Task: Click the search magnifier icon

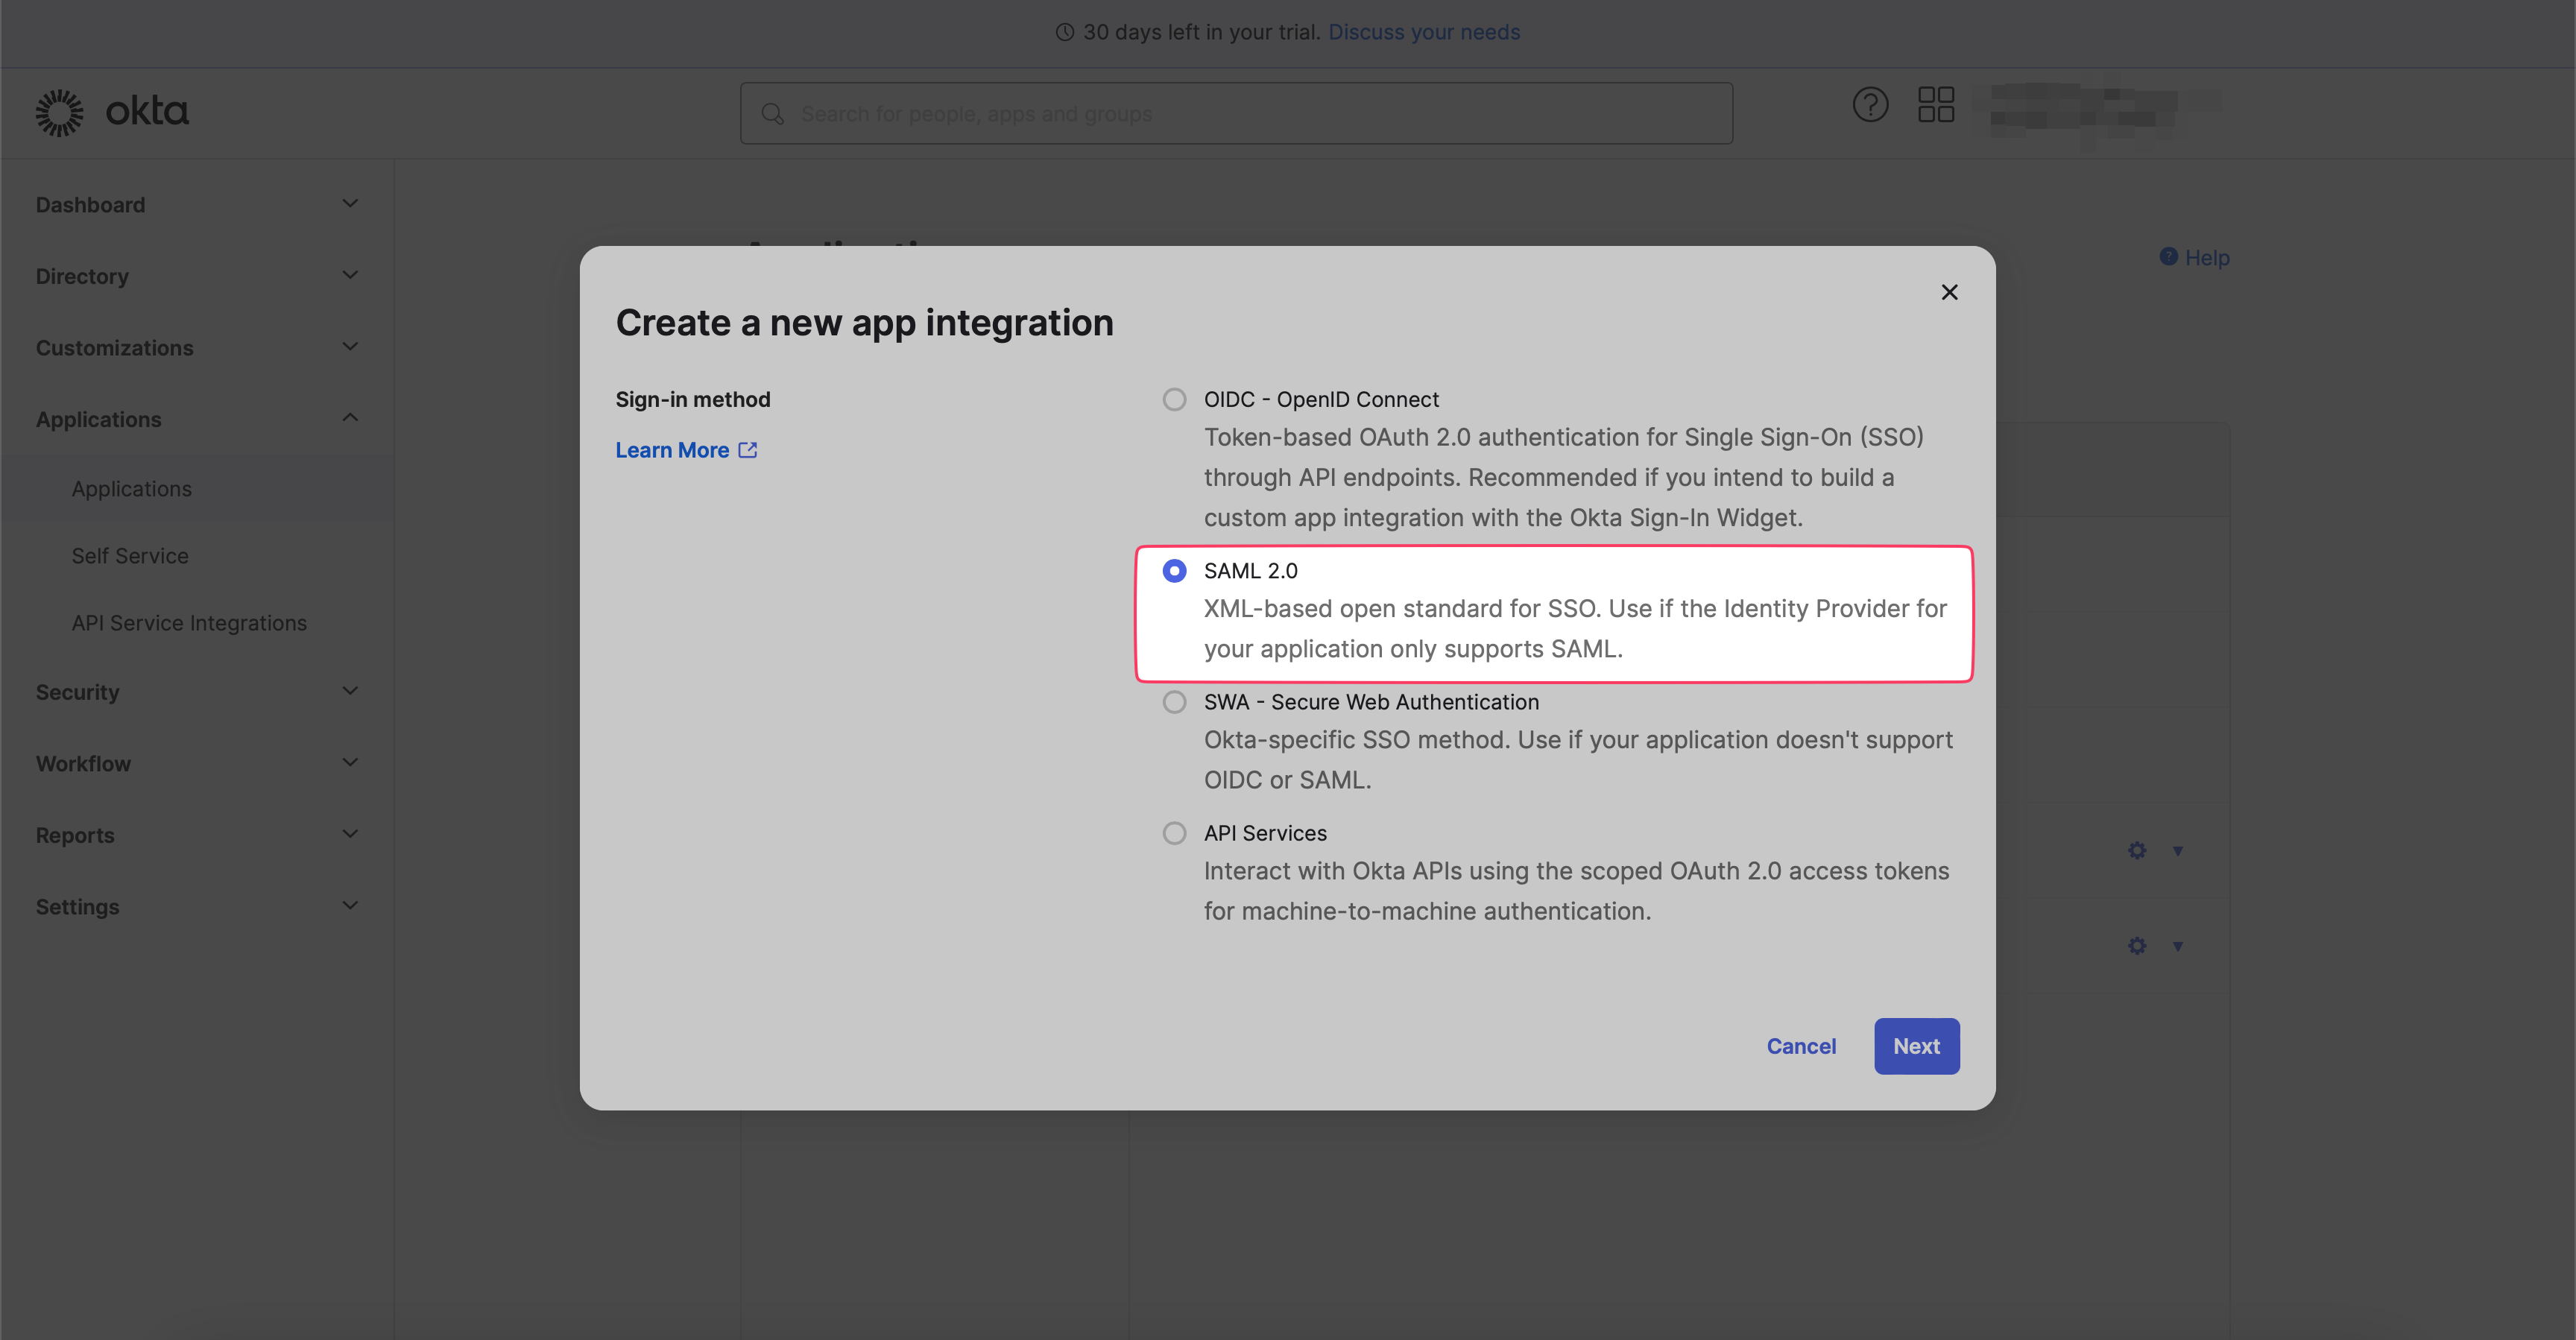Action: (x=772, y=114)
